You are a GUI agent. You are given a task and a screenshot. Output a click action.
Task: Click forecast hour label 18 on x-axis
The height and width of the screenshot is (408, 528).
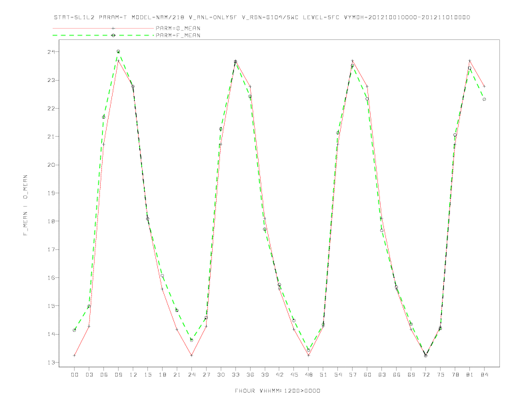point(162,375)
